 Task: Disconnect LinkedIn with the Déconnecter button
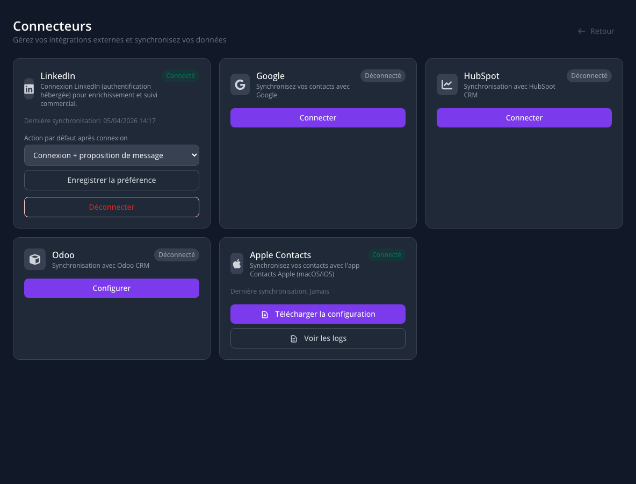(x=112, y=207)
